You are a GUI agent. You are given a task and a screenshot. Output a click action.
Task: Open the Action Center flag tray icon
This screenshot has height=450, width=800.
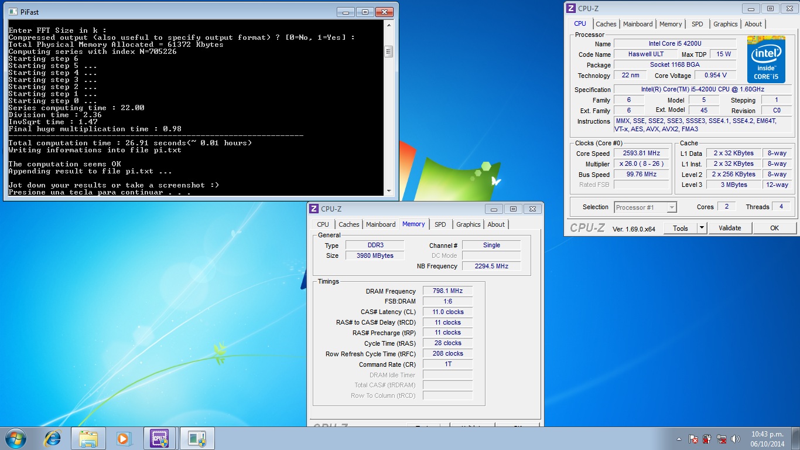click(693, 439)
